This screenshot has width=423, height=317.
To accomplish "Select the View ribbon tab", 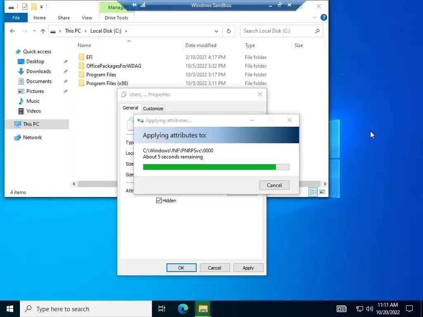I will [x=87, y=18].
